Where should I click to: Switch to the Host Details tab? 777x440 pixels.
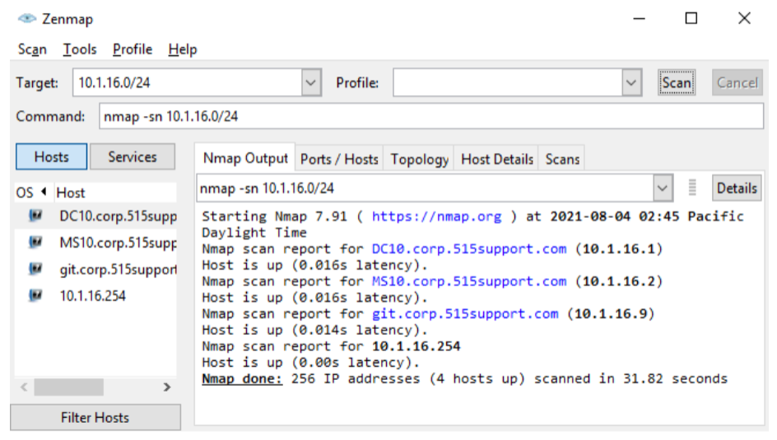click(497, 160)
